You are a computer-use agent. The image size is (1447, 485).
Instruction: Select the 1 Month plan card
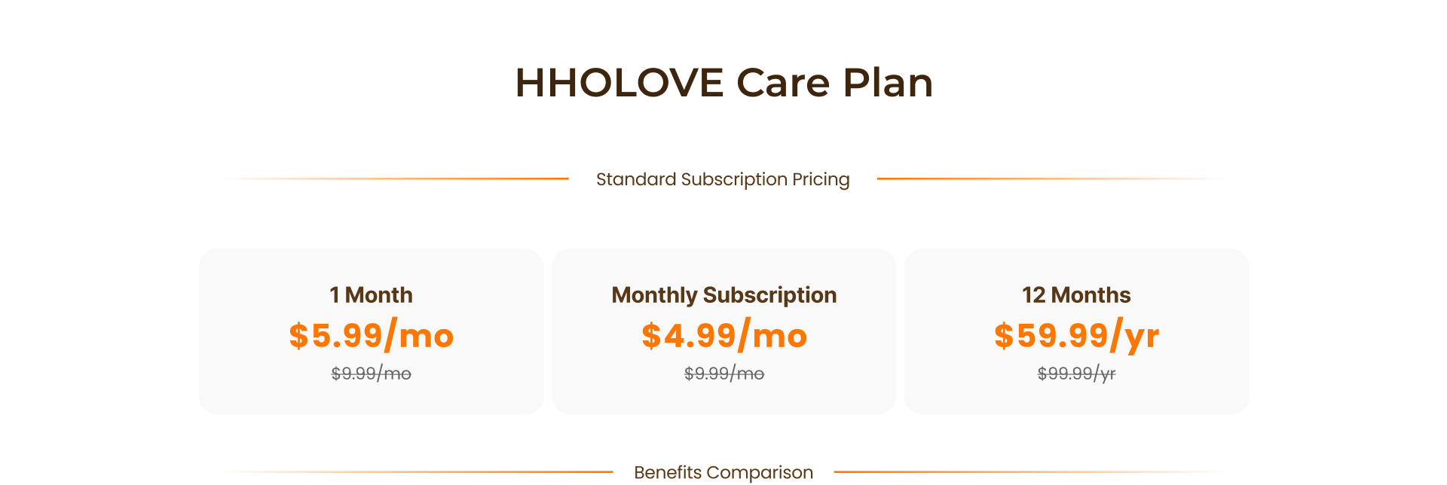(371, 331)
